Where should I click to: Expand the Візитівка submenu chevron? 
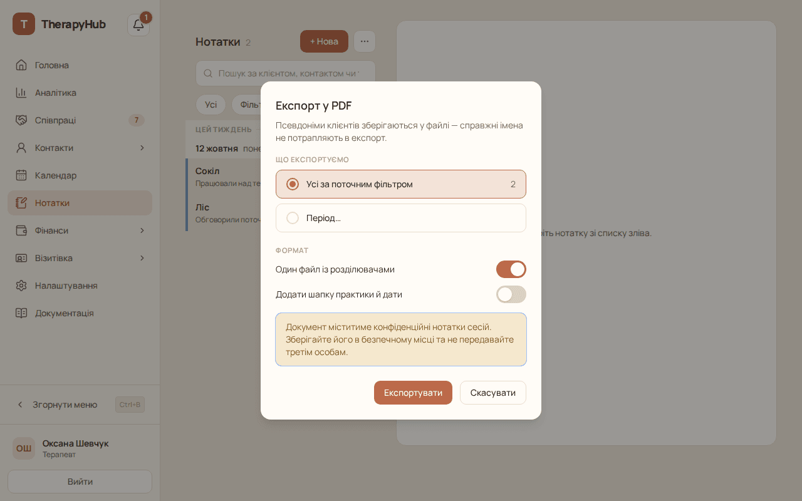tap(142, 258)
